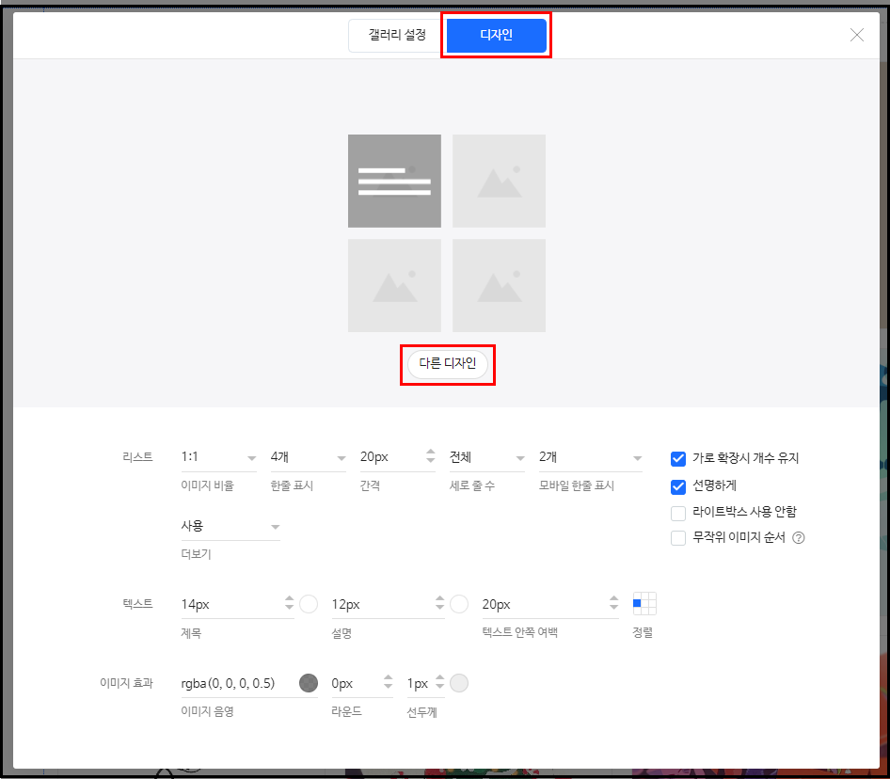Open the 설명 text color picker circle
Image resolution: width=890 pixels, height=779 pixels.
tap(460, 603)
